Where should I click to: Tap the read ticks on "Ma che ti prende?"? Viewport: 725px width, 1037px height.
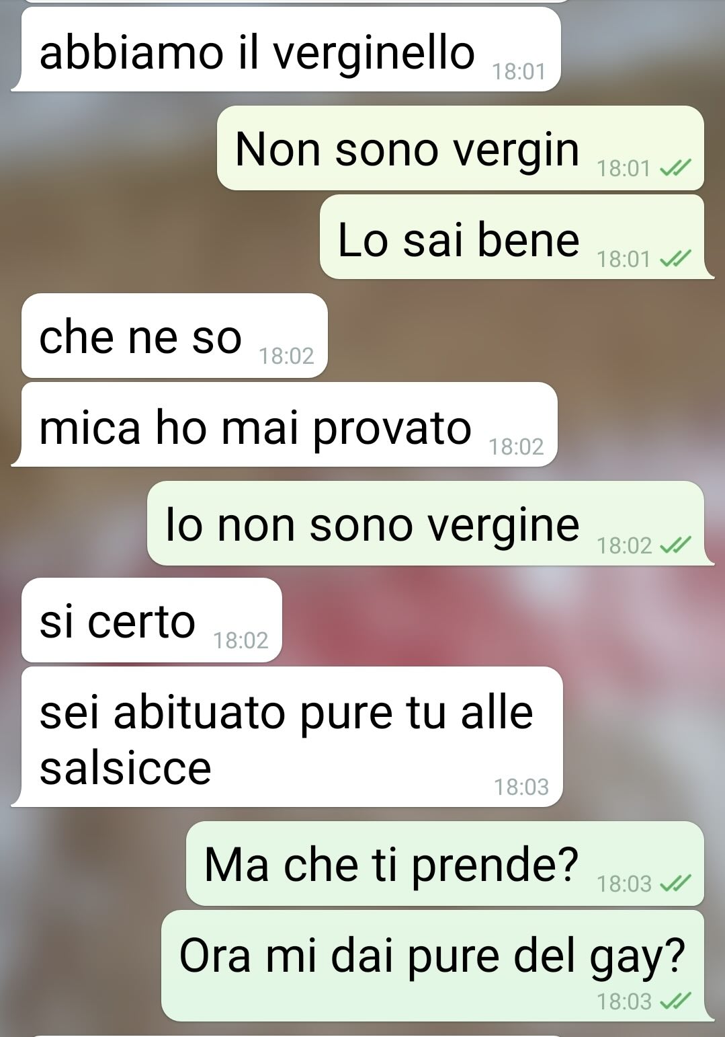[675, 883]
